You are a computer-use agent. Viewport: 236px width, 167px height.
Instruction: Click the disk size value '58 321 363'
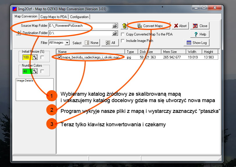click(148, 57)
